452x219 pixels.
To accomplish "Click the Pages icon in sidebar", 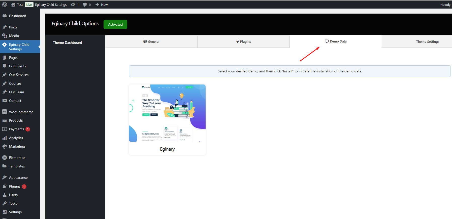I will pos(5,58).
